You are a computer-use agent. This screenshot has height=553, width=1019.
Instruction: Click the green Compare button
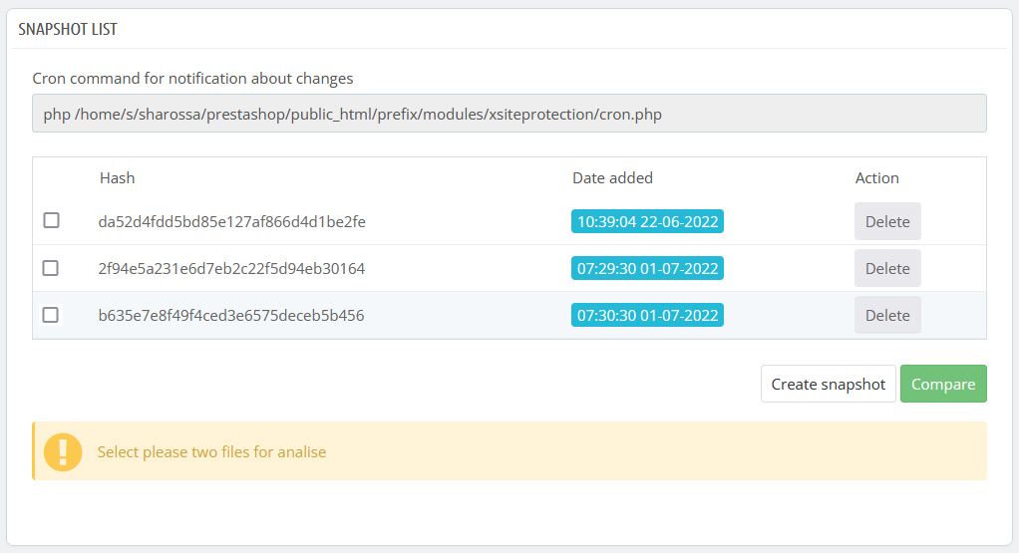click(x=942, y=385)
